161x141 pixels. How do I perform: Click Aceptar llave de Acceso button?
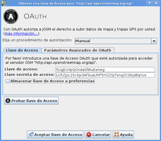(55, 134)
